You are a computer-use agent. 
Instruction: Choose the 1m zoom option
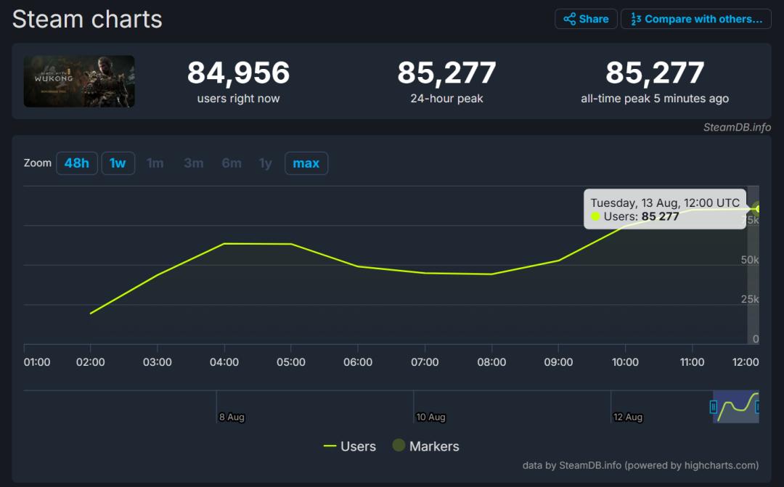coord(155,163)
